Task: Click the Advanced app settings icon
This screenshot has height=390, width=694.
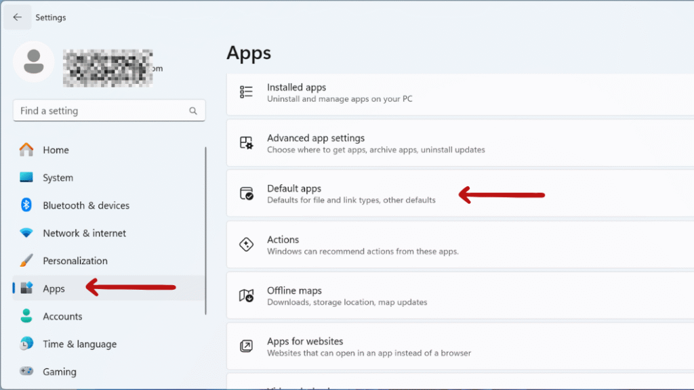Action: 246,143
